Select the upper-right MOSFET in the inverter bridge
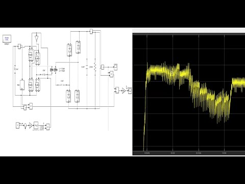The height and width of the screenshot is (184, 245). [x=37, y=58]
